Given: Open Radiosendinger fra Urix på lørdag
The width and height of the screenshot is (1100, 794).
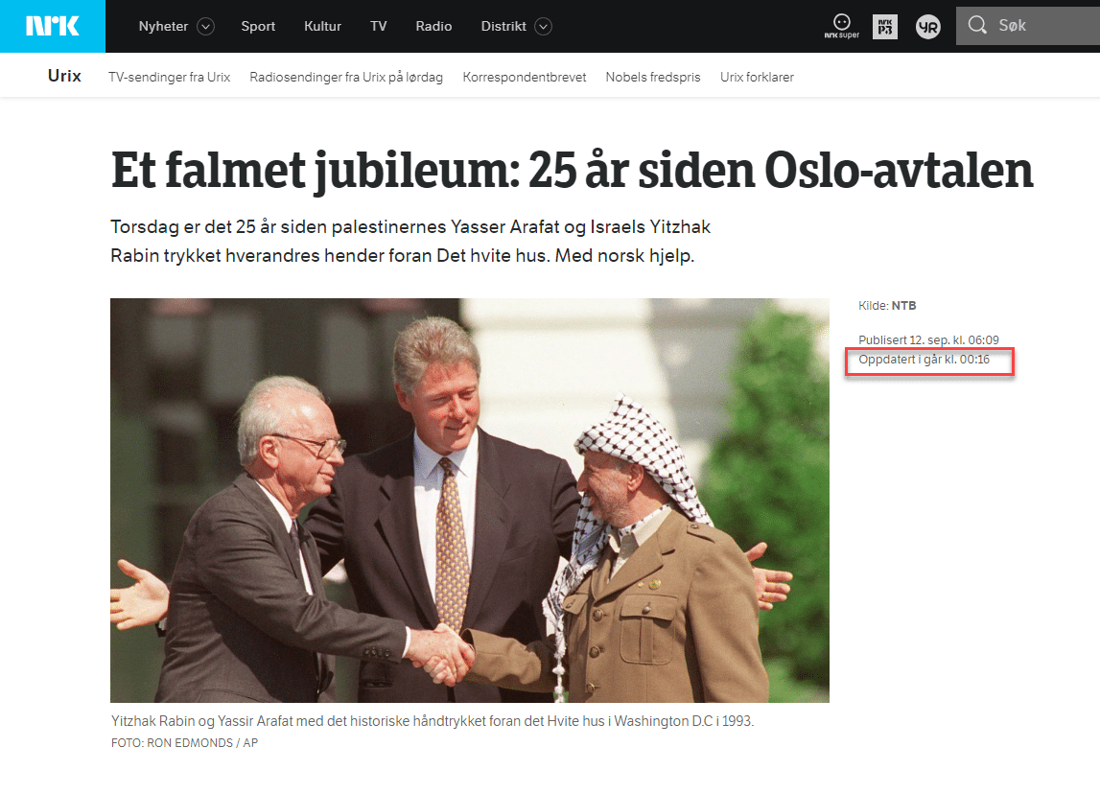Looking at the screenshot, I should coord(346,77).
